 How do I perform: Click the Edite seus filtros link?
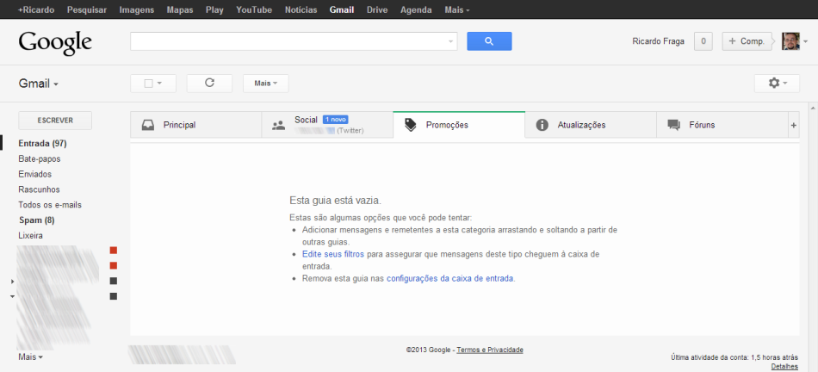click(x=333, y=254)
